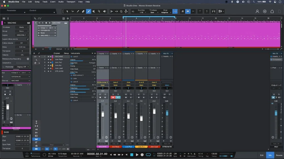Image resolution: width=284 pixels, height=159 pixels.
Task: Select the Eraser tool
Action: [83, 11]
